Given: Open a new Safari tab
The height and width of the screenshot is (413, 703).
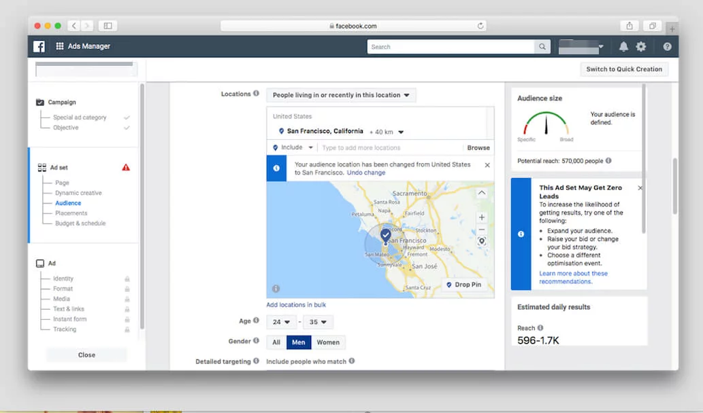Looking at the screenshot, I should click(x=672, y=29).
